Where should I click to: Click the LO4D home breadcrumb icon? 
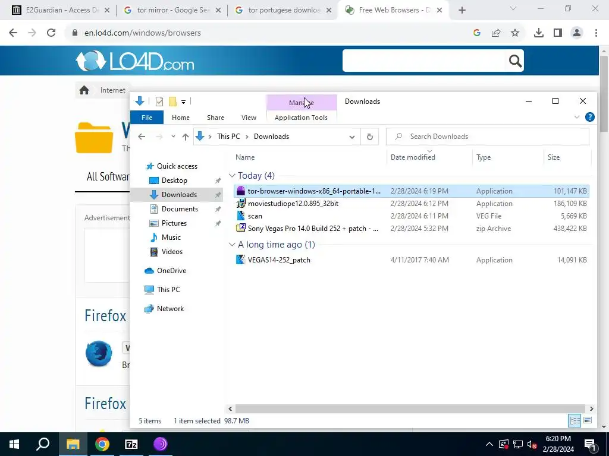(x=84, y=90)
